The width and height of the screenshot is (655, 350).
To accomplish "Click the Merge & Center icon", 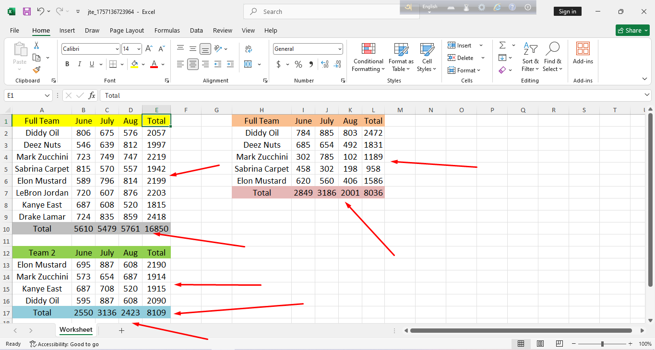I will pos(248,64).
